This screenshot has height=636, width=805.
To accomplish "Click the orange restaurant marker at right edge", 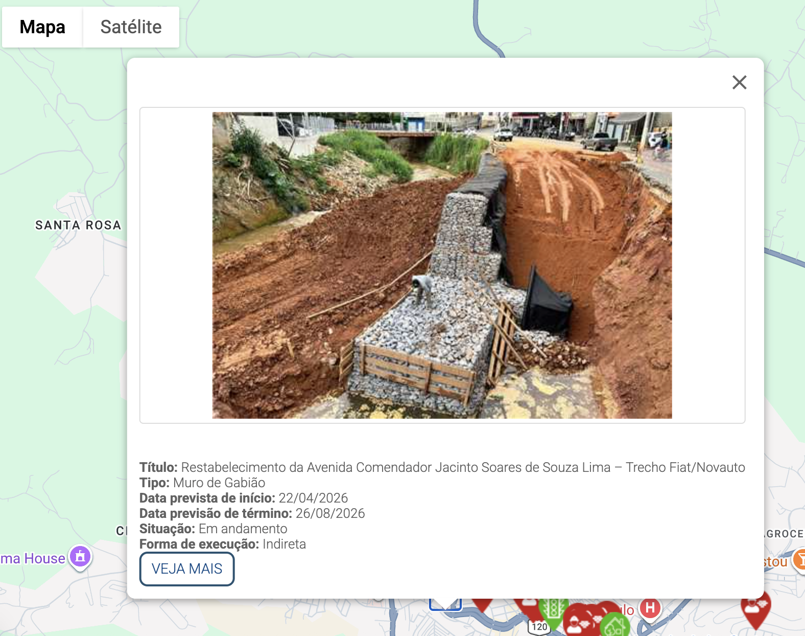I will [799, 560].
